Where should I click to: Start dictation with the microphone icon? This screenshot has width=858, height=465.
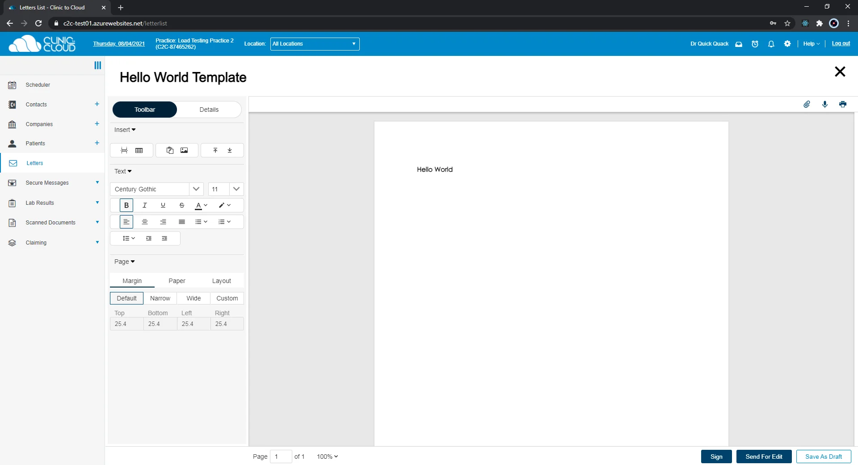[x=825, y=104]
